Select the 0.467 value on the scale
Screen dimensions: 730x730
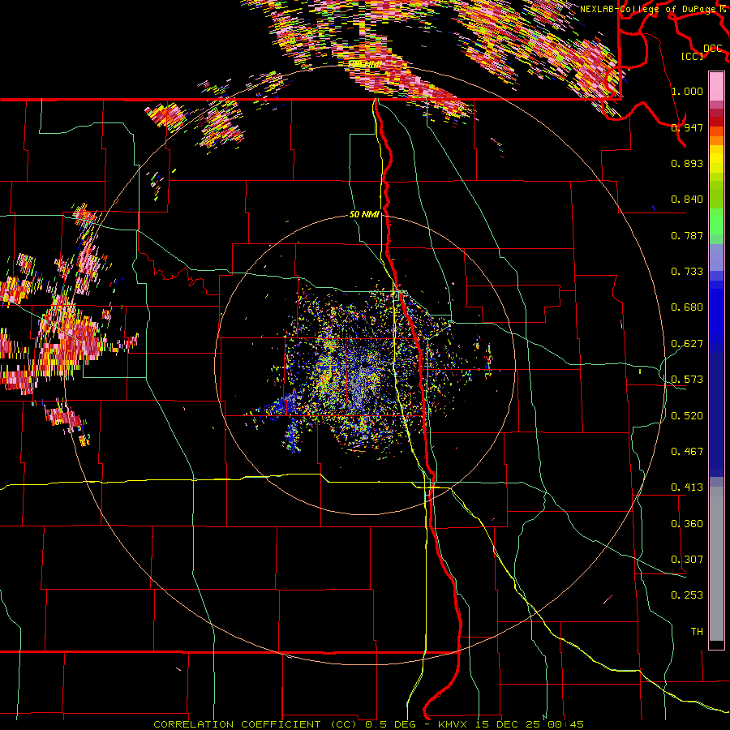click(x=687, y=452)
